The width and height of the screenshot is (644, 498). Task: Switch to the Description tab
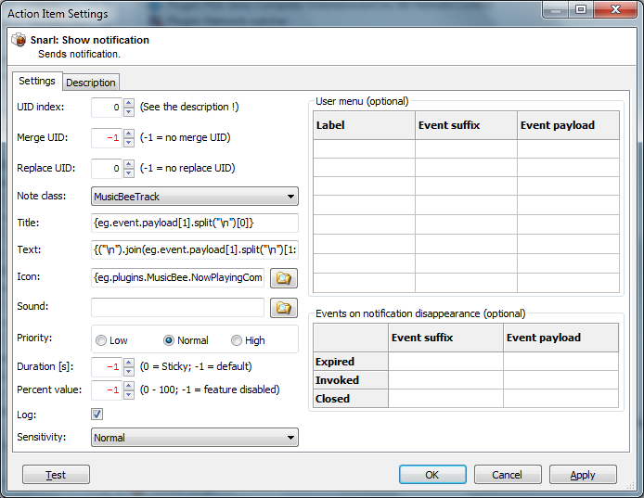tap(91, 83)
